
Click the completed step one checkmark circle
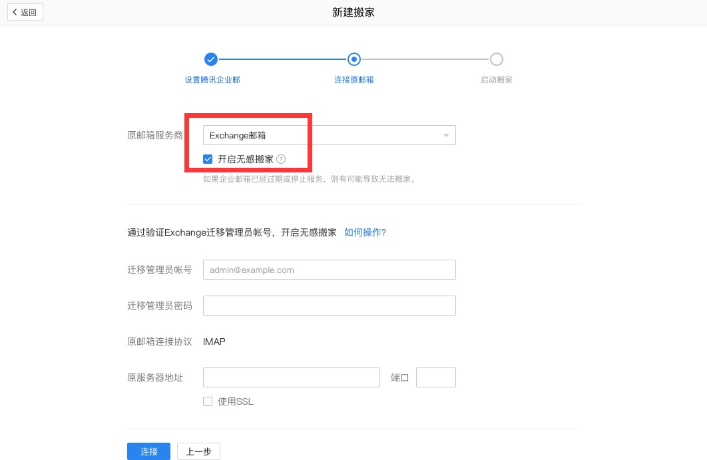(x=211, y=59)
